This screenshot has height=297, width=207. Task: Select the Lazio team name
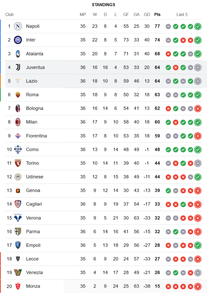(x=32, y=81)
